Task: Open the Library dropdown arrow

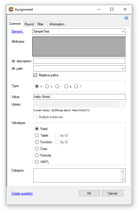Action: [123, 104]
